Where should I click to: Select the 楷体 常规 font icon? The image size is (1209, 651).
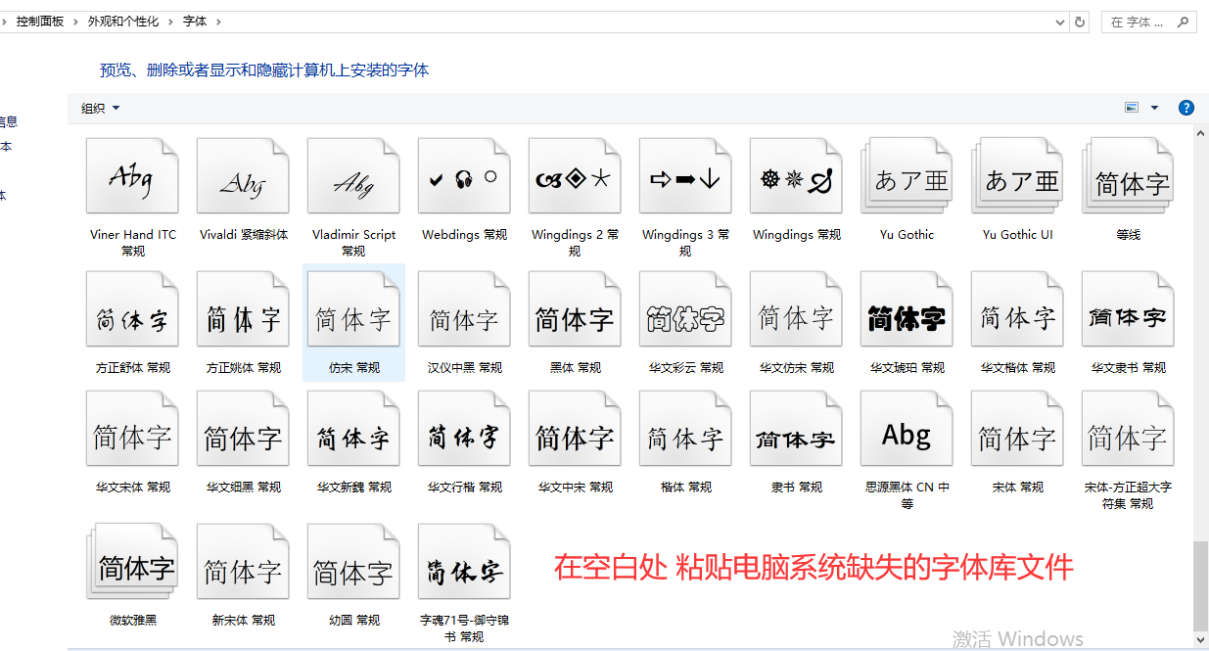(x=686, y=429)
